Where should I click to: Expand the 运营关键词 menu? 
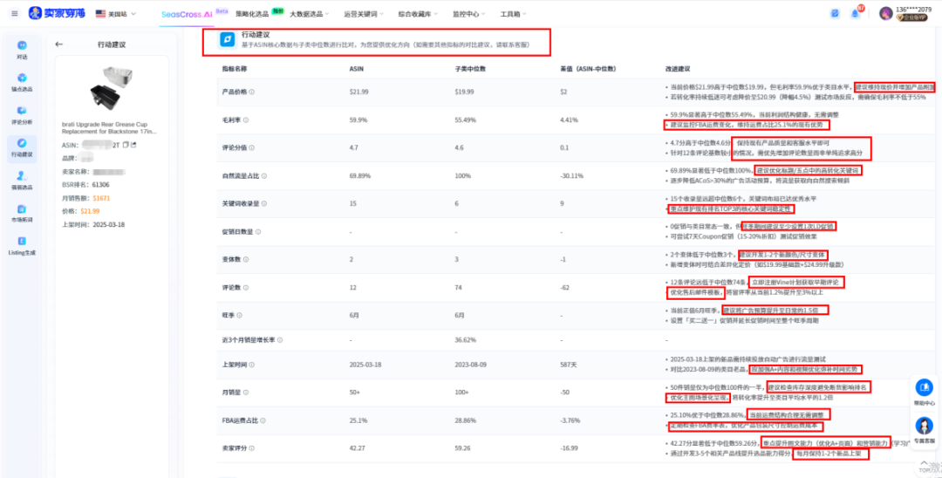point(364,14)
